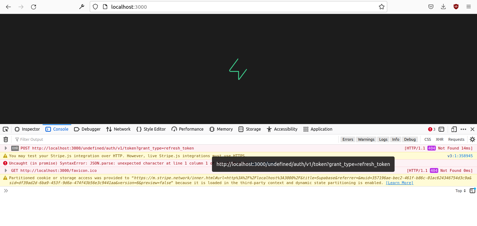Toggle the XHR filter

click(440, 139)
